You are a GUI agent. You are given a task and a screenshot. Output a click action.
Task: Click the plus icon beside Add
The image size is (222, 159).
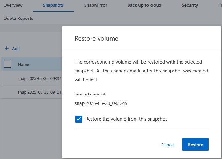(7, 48)
